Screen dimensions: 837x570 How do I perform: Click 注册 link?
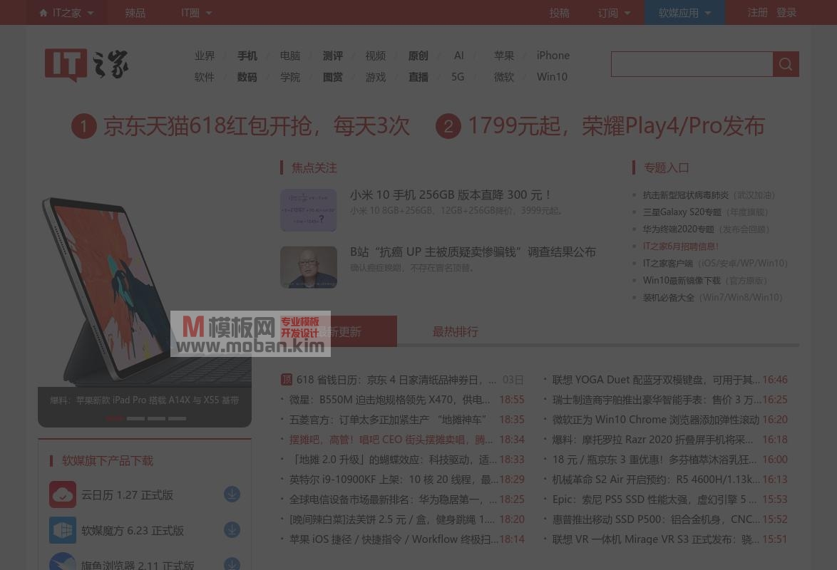(x=757, y=12)
